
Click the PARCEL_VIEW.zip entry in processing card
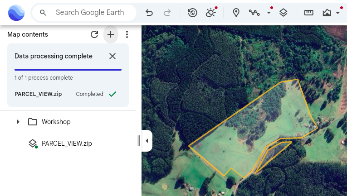click(x=38, y=94)
